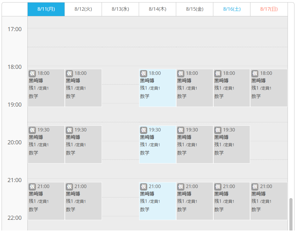The width and height of the screenshot is (297, 233).
Task: Select the 8/12(火) day header
Action: coord(83,9)
